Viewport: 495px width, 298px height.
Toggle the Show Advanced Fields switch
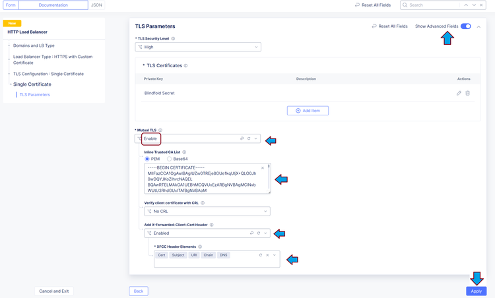tap(466, 26)
